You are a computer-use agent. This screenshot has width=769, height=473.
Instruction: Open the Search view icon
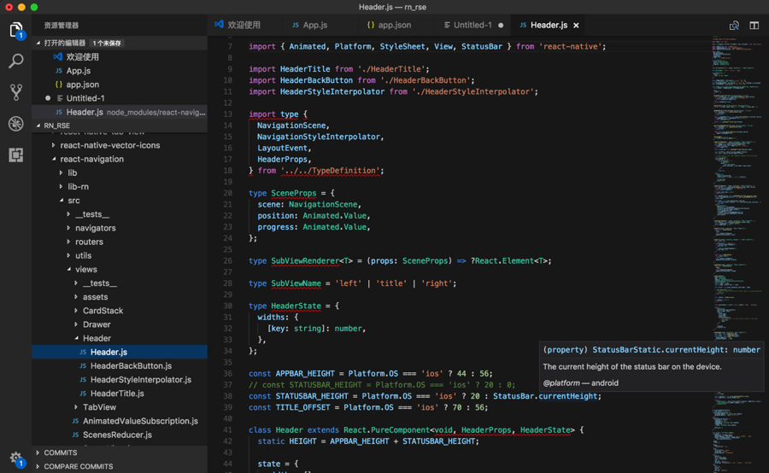tap(15, 61)
